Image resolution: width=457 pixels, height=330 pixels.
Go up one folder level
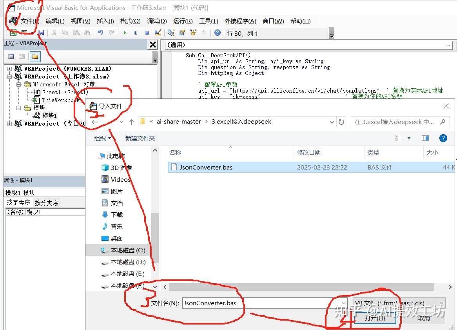[x=132, y=122]
